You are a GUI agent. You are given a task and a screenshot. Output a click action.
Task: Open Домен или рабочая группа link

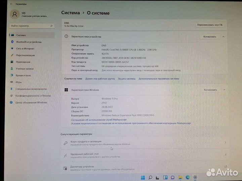tap(100, 79)
